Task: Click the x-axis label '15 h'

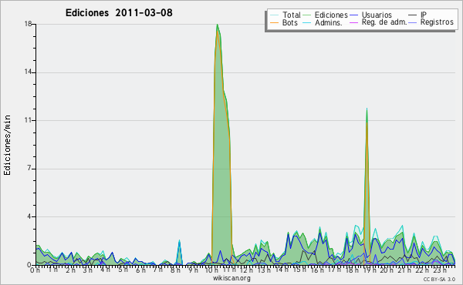Action: coord(299,270)
